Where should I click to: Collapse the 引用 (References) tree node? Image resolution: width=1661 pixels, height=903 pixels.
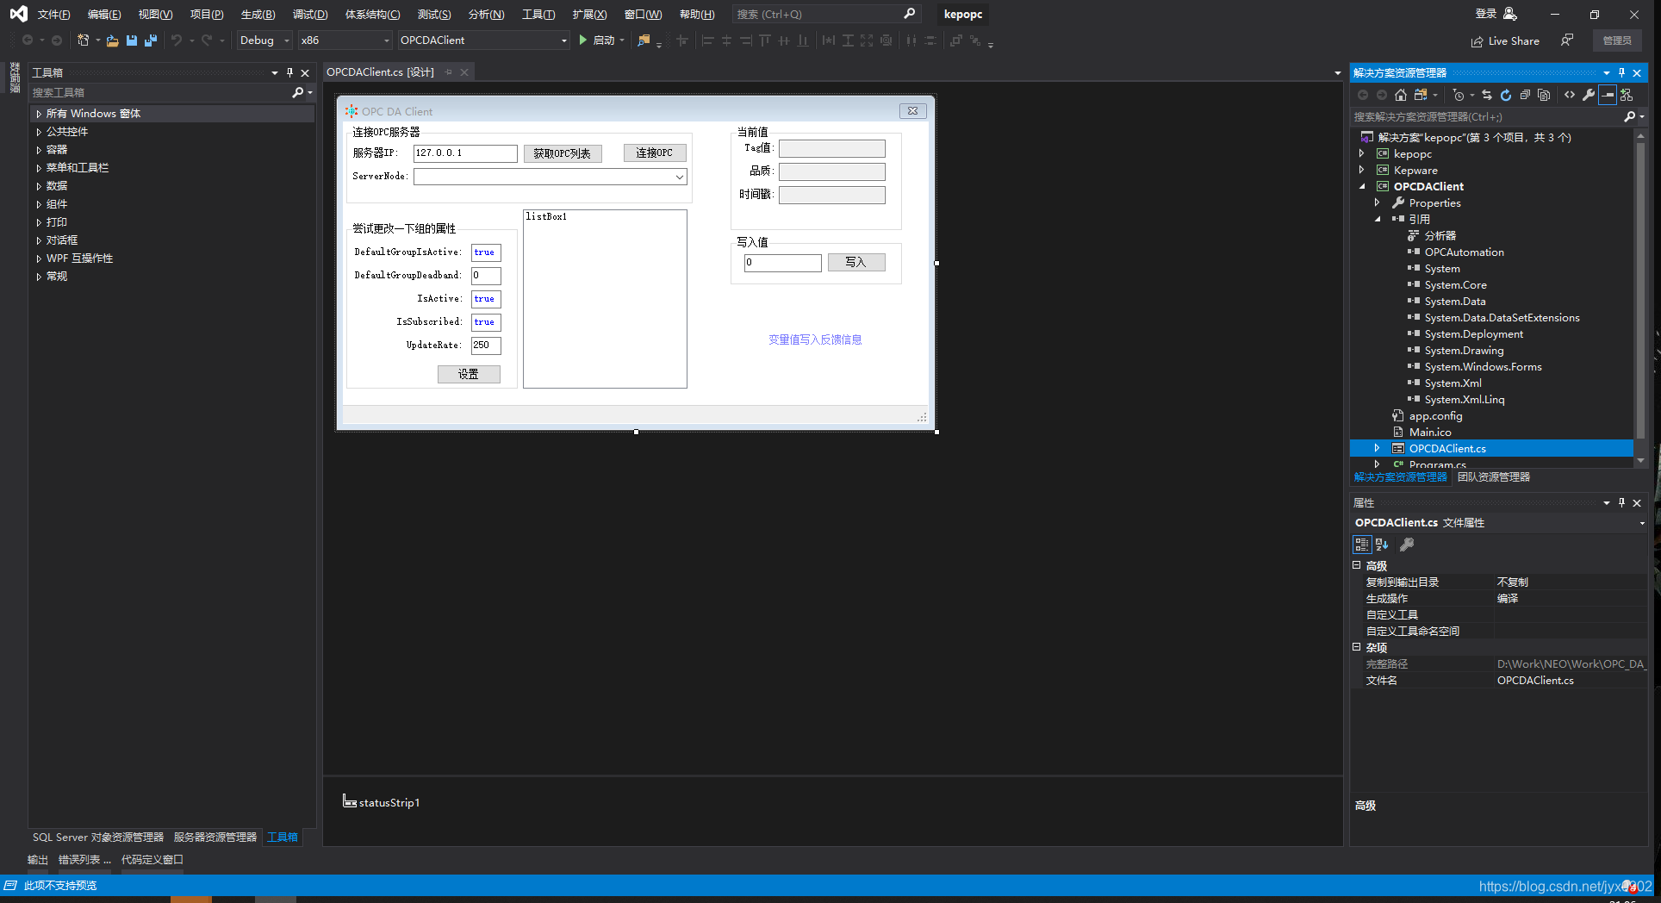1378,219
